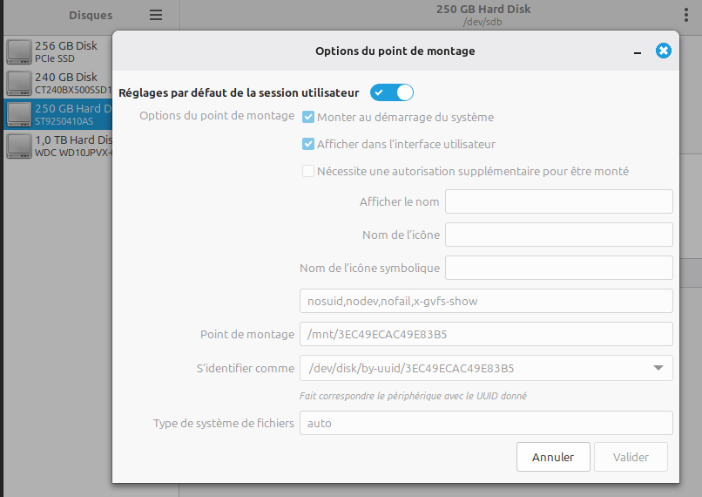Toggle user session default settings switch
Viewport: 702px width, 497px height.
coord(392,92)
